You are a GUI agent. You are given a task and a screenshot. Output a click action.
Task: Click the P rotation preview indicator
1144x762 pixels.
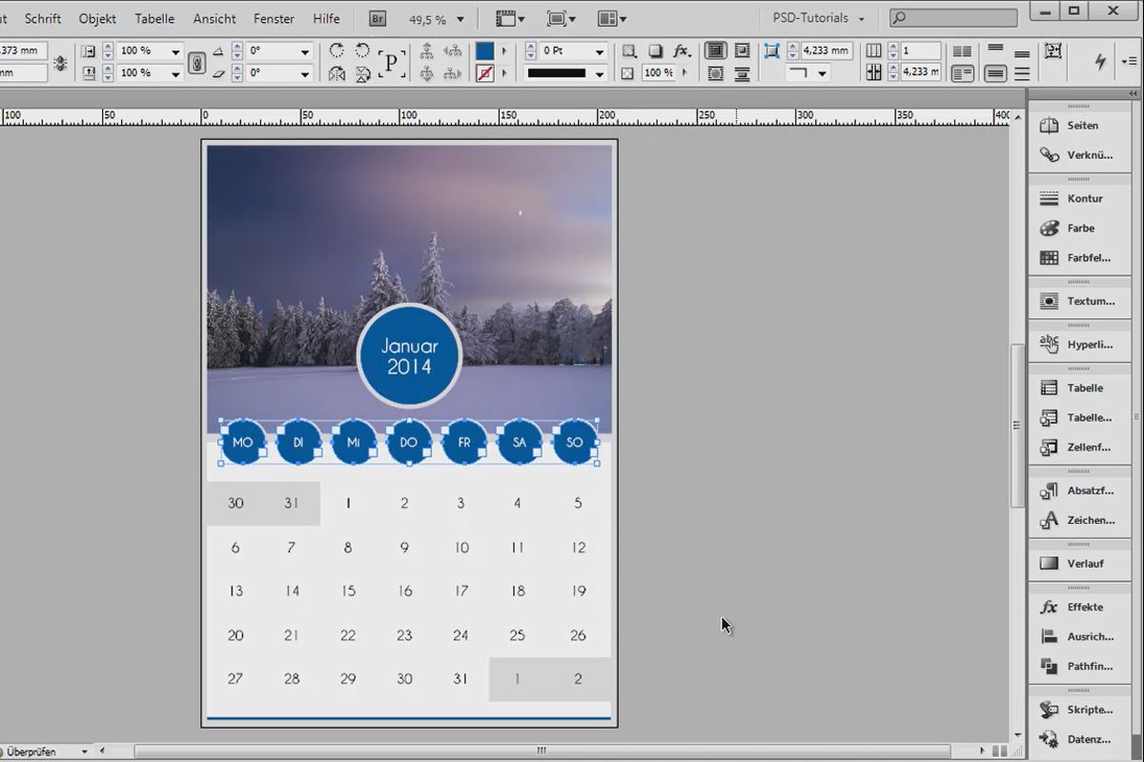point(391,63)
